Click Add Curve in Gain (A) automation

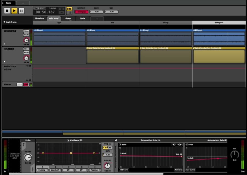point(124,170)
